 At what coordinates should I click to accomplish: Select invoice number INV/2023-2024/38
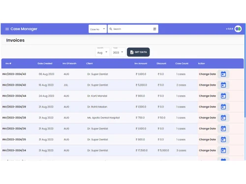pyautogui.click(x=14, y=118)
